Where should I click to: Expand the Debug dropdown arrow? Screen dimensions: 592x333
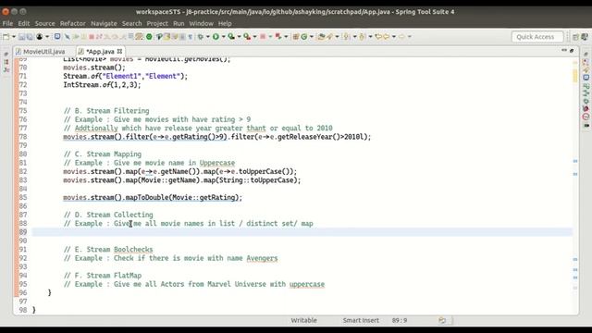207,37
